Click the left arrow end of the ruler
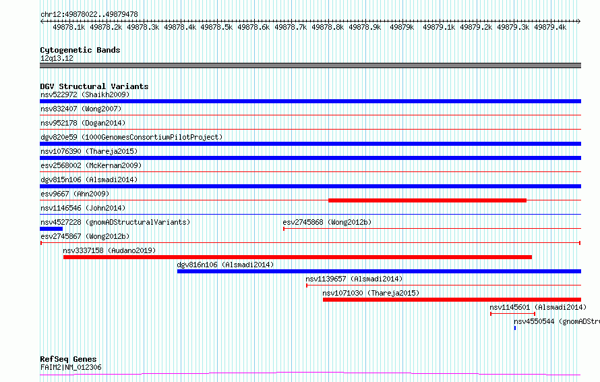 pyautogui.click(x=42, y=21)
